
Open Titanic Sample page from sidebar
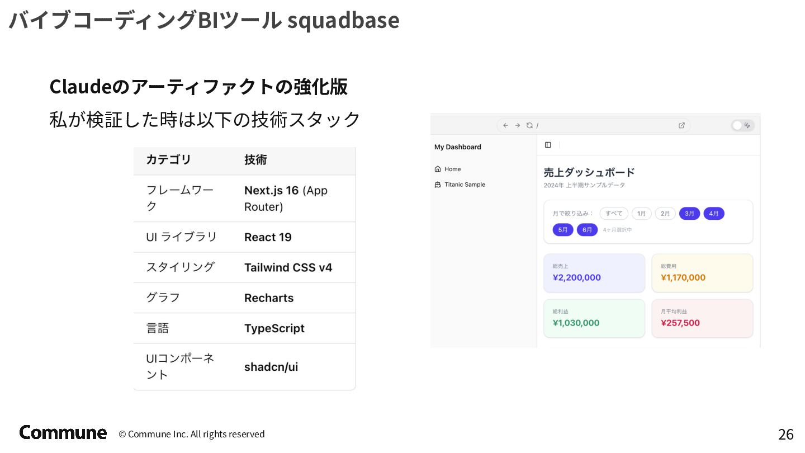465,185
